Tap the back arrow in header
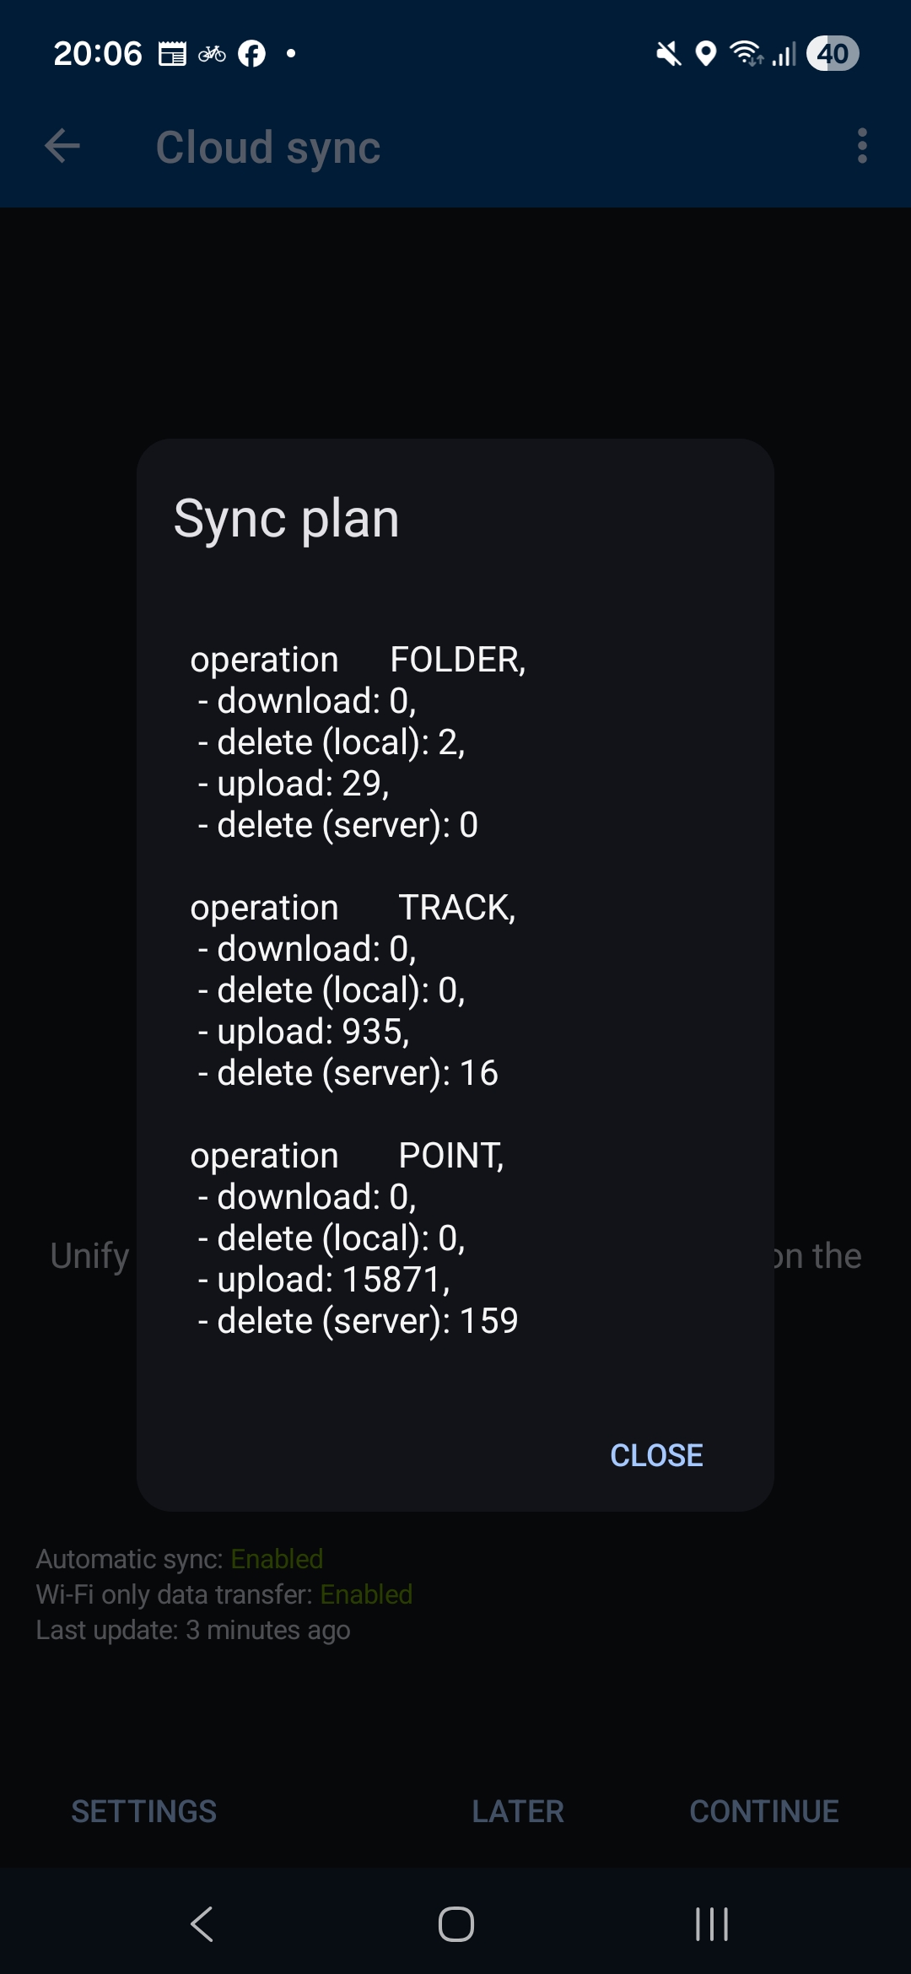911x1974 pixels. coord(62,146)
